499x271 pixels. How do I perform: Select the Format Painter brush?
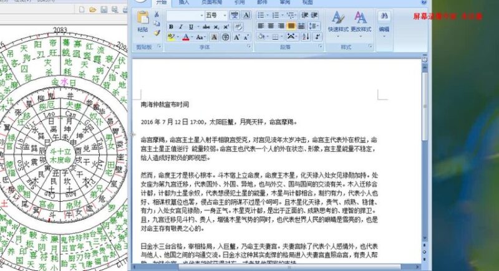pyautogui.click(x=157, y=33)
